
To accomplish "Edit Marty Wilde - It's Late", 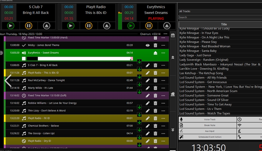I will 147,88.
